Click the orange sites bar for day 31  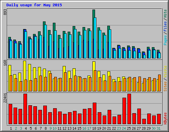pos(159,83)
